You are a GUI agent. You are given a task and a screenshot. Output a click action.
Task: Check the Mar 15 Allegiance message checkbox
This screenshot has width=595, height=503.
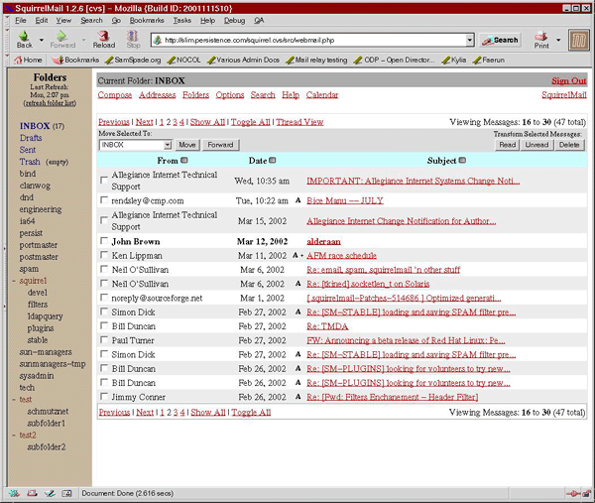tap(103, 220)
